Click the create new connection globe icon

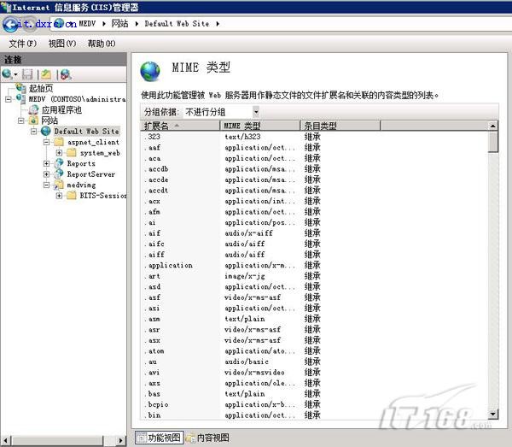click(9, 75)
